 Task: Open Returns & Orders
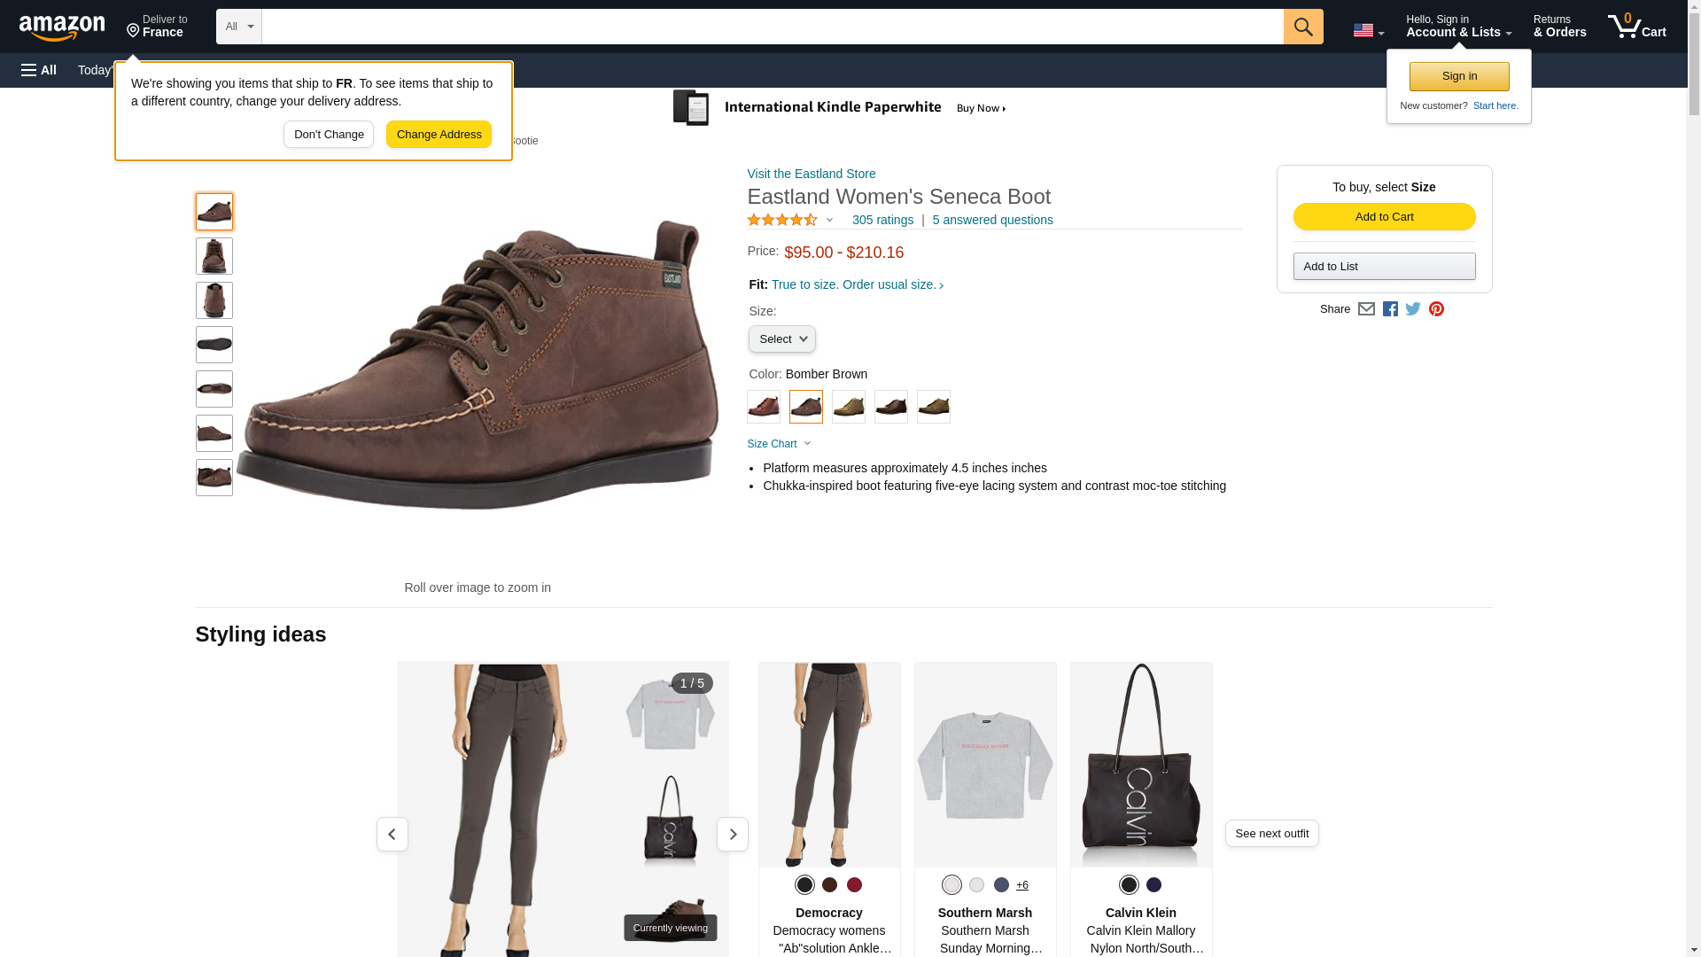click(x=1559, y=27)
